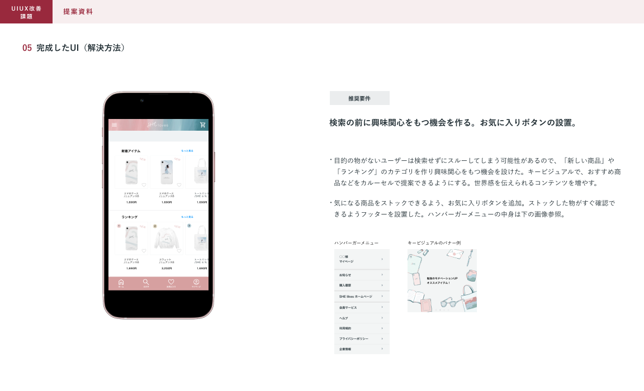The width and height of the screenshot is (644, 391).
Task: Favorite the first 新着アイテム phone case
Action: point(144,185)
